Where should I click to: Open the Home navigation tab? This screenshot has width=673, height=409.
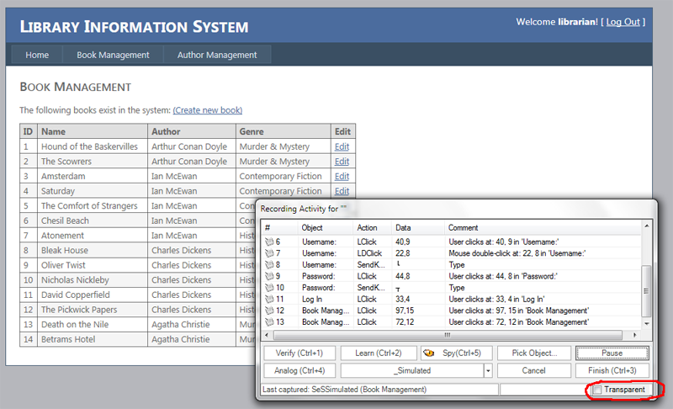[x=37, y=55]
